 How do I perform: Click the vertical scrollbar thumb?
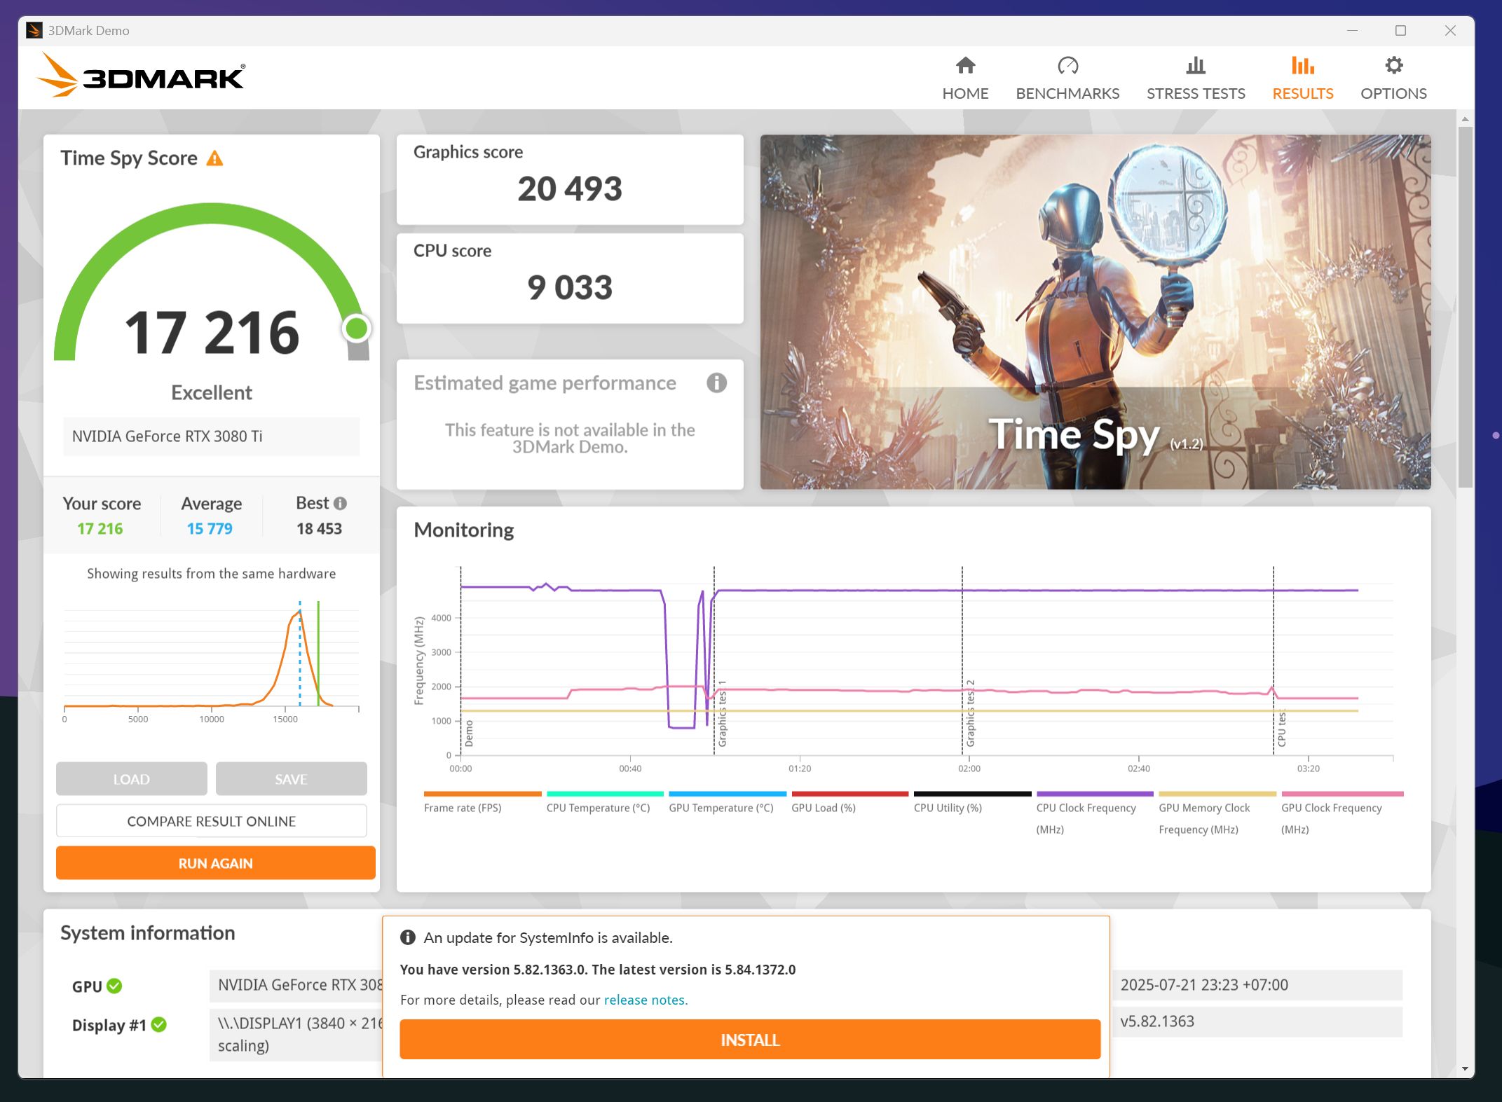(x=1465, y=305)
